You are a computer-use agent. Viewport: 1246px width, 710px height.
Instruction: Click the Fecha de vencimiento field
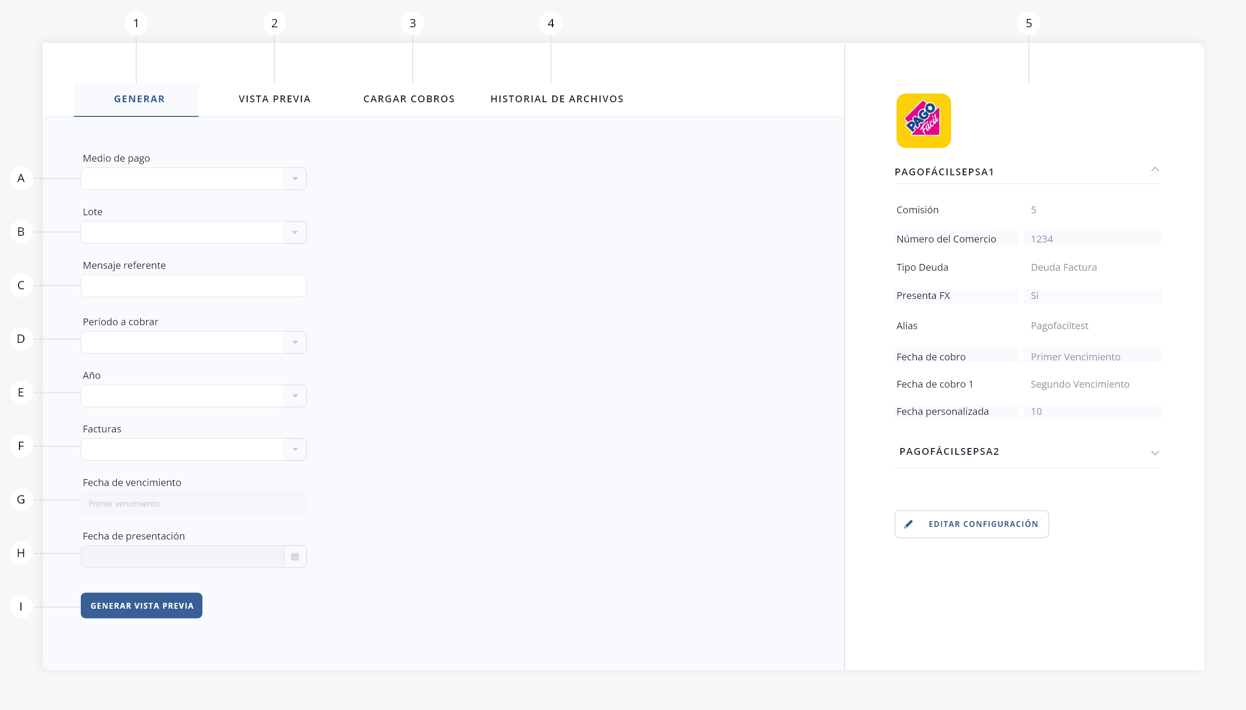tap(193, 503)
